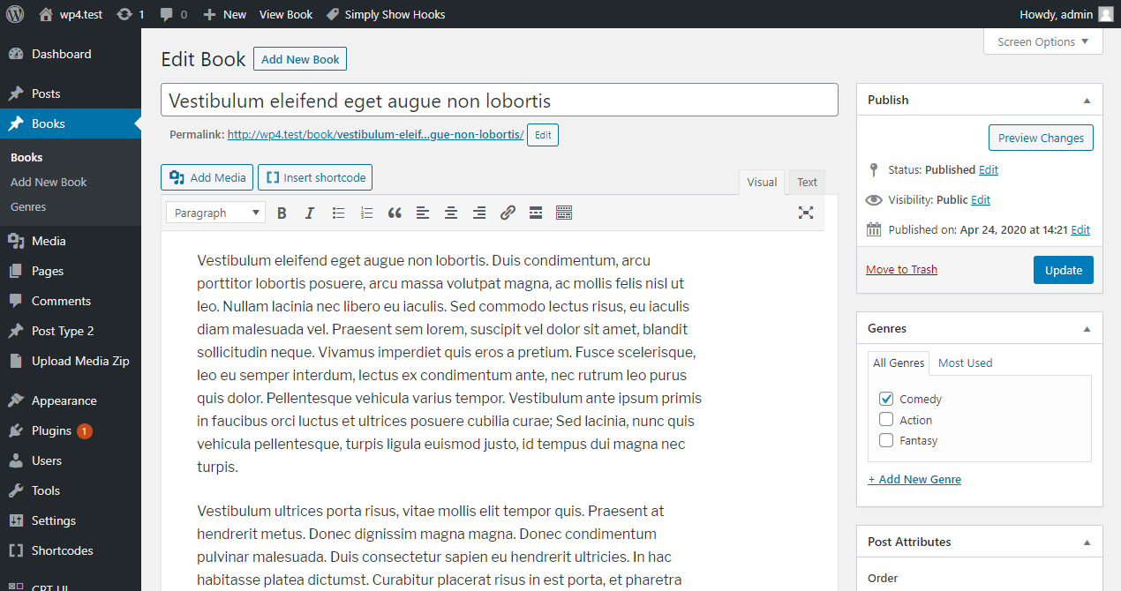Click into the book title field
The image size is (1121, 591).
click(x=499, y=100)
